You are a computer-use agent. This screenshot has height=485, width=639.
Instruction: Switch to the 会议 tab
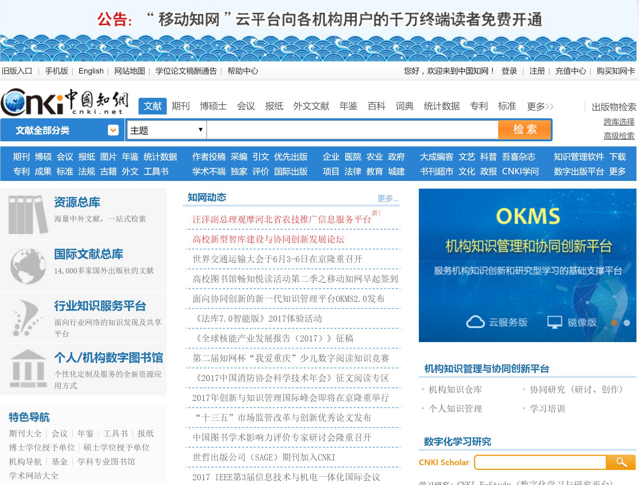tap(246, 106)
